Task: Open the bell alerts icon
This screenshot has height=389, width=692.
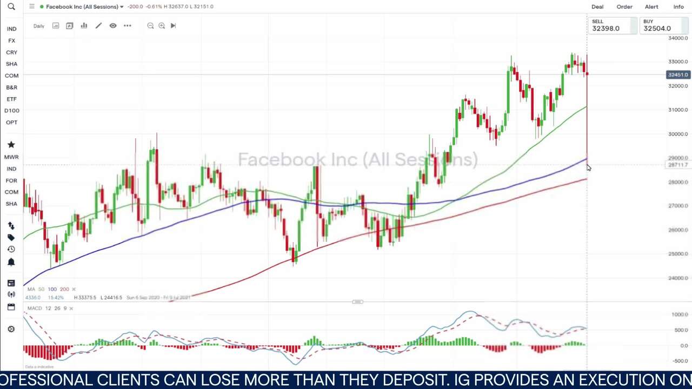Action: (x=11, y=262)
